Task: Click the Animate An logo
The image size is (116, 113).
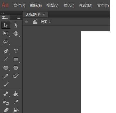Action: pos(5,5)
